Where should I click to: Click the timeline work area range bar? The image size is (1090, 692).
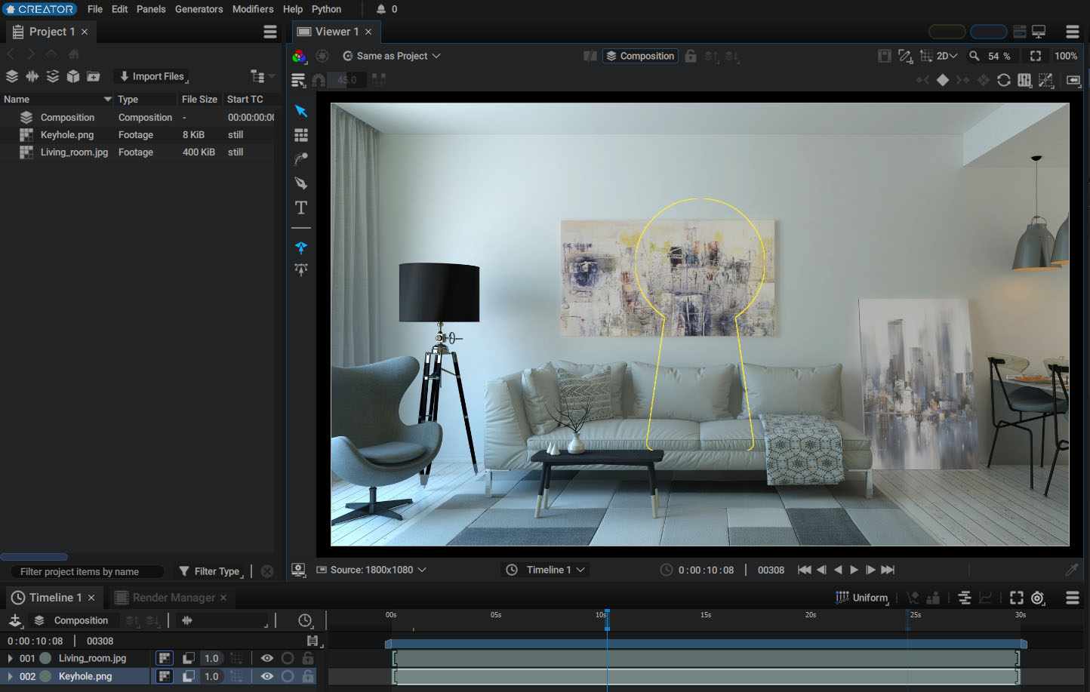tap(706, 644)
